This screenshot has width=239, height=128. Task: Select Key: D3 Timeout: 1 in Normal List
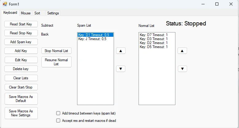click(x=157, y=39)
